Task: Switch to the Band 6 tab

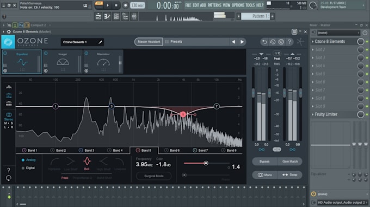Action: 172,151
